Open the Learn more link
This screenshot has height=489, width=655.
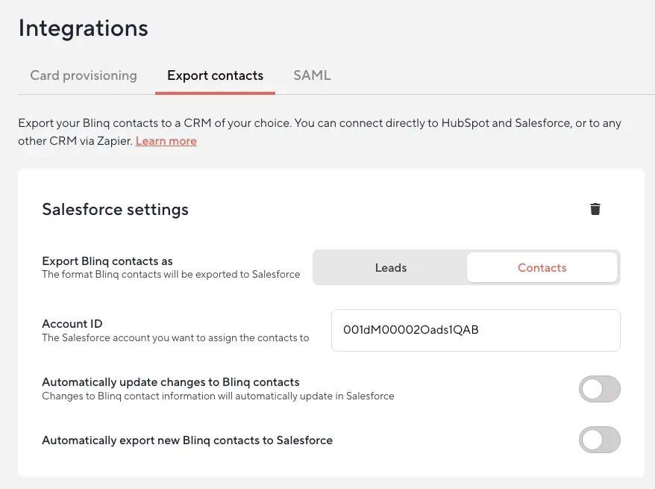[x=166, y=141]
